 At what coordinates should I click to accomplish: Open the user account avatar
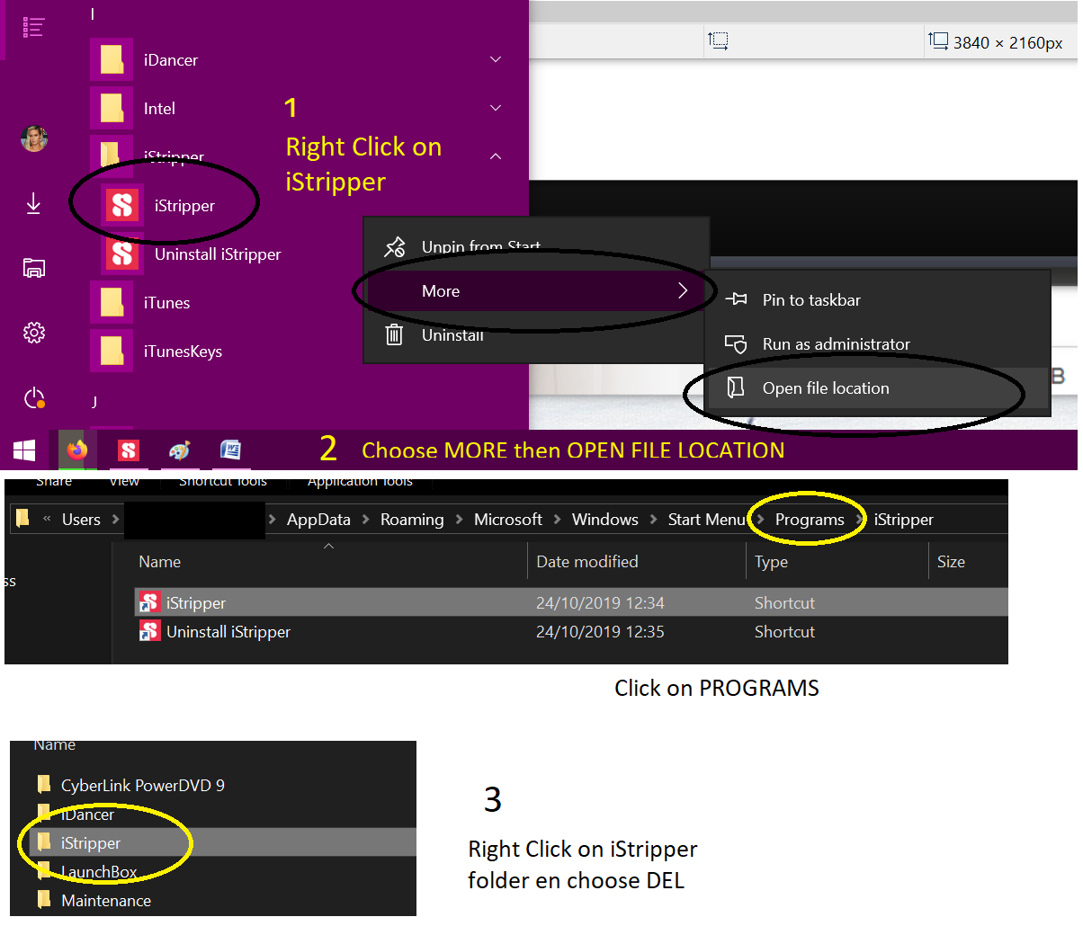(34, 138)
